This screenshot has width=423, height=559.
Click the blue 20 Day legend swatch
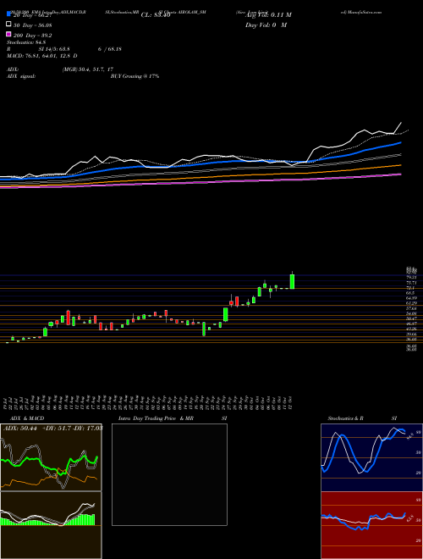(x=8, y=14)
